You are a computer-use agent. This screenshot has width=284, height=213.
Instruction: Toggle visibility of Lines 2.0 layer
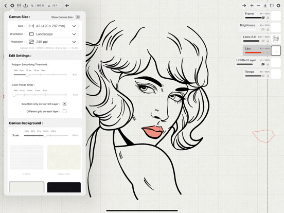tap(263, 41)
